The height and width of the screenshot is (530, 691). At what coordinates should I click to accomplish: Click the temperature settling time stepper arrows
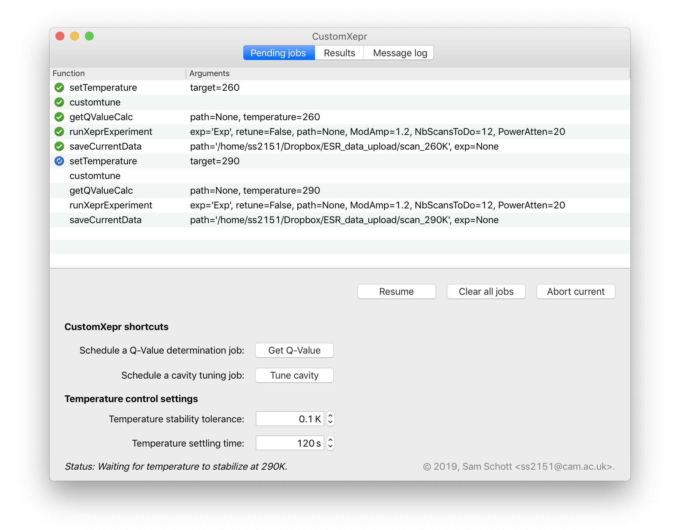330,443
